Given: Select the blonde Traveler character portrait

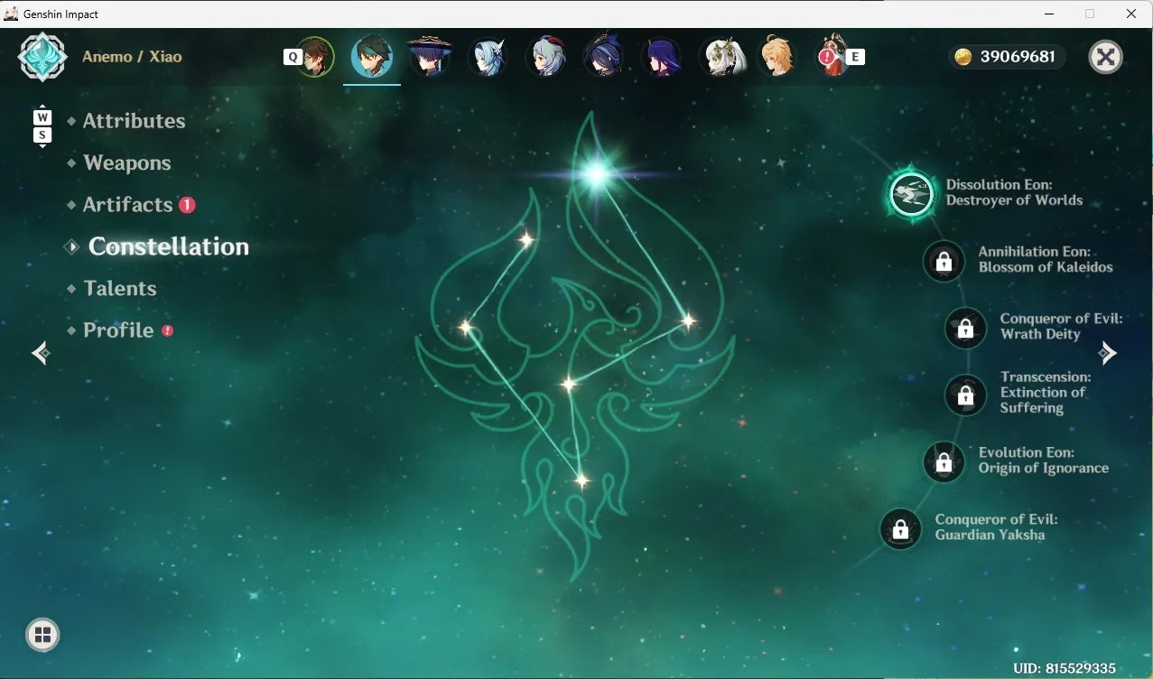Looking at the screenshot, I should pos(778,57).
